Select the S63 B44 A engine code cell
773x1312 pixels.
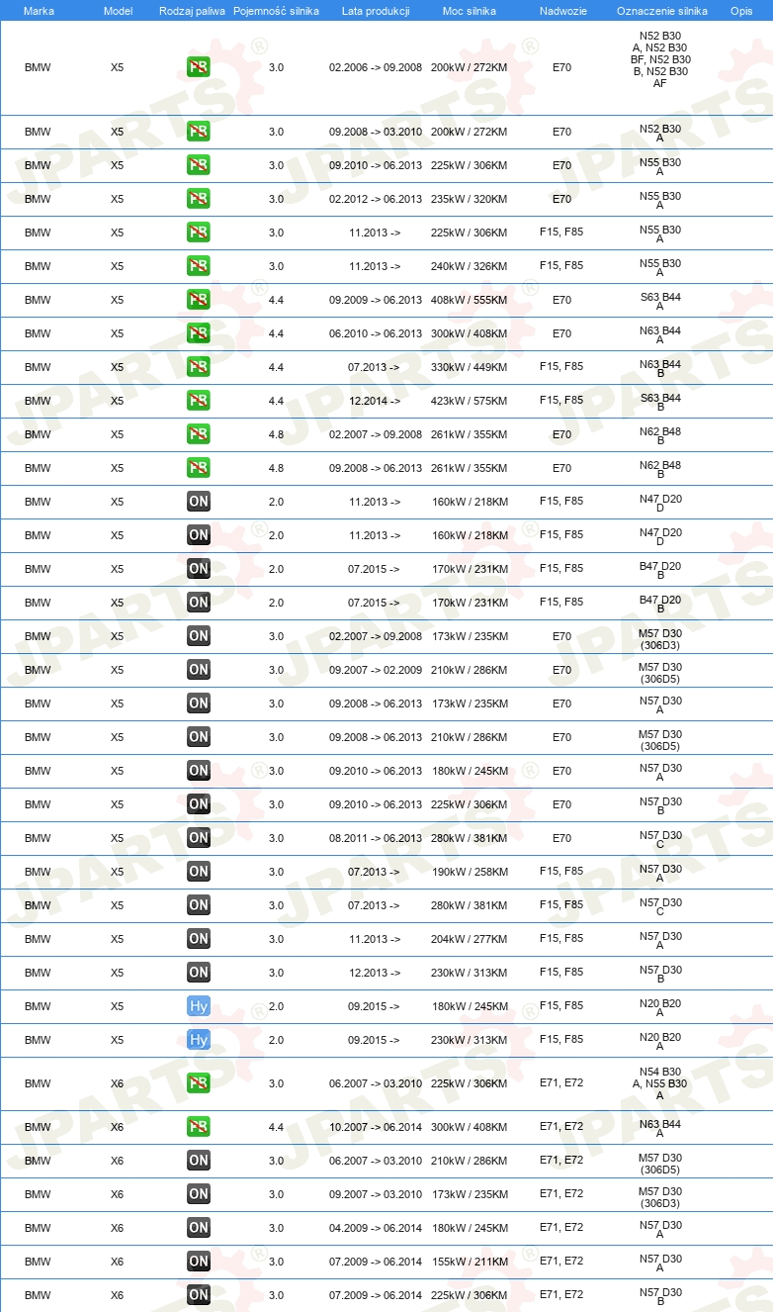(660, 301)
